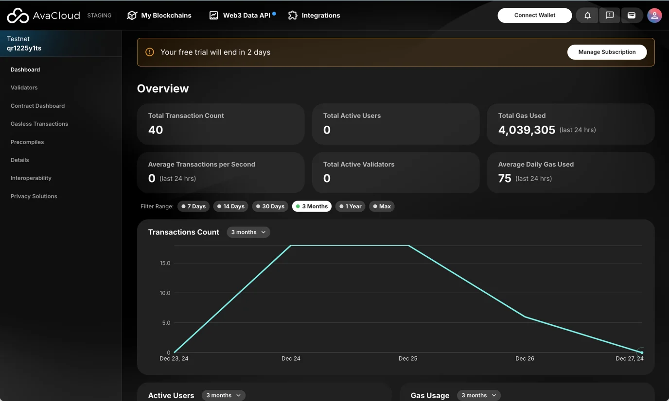This screenshot has height=401, width=669.
Task: Expand Active Users 3 months dropdown
Action: pyautogui.click(x=223, y=395)
